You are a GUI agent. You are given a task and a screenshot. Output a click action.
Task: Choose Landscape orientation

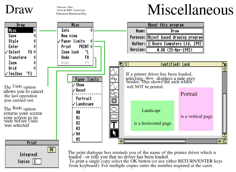click(x=87, y=104)
